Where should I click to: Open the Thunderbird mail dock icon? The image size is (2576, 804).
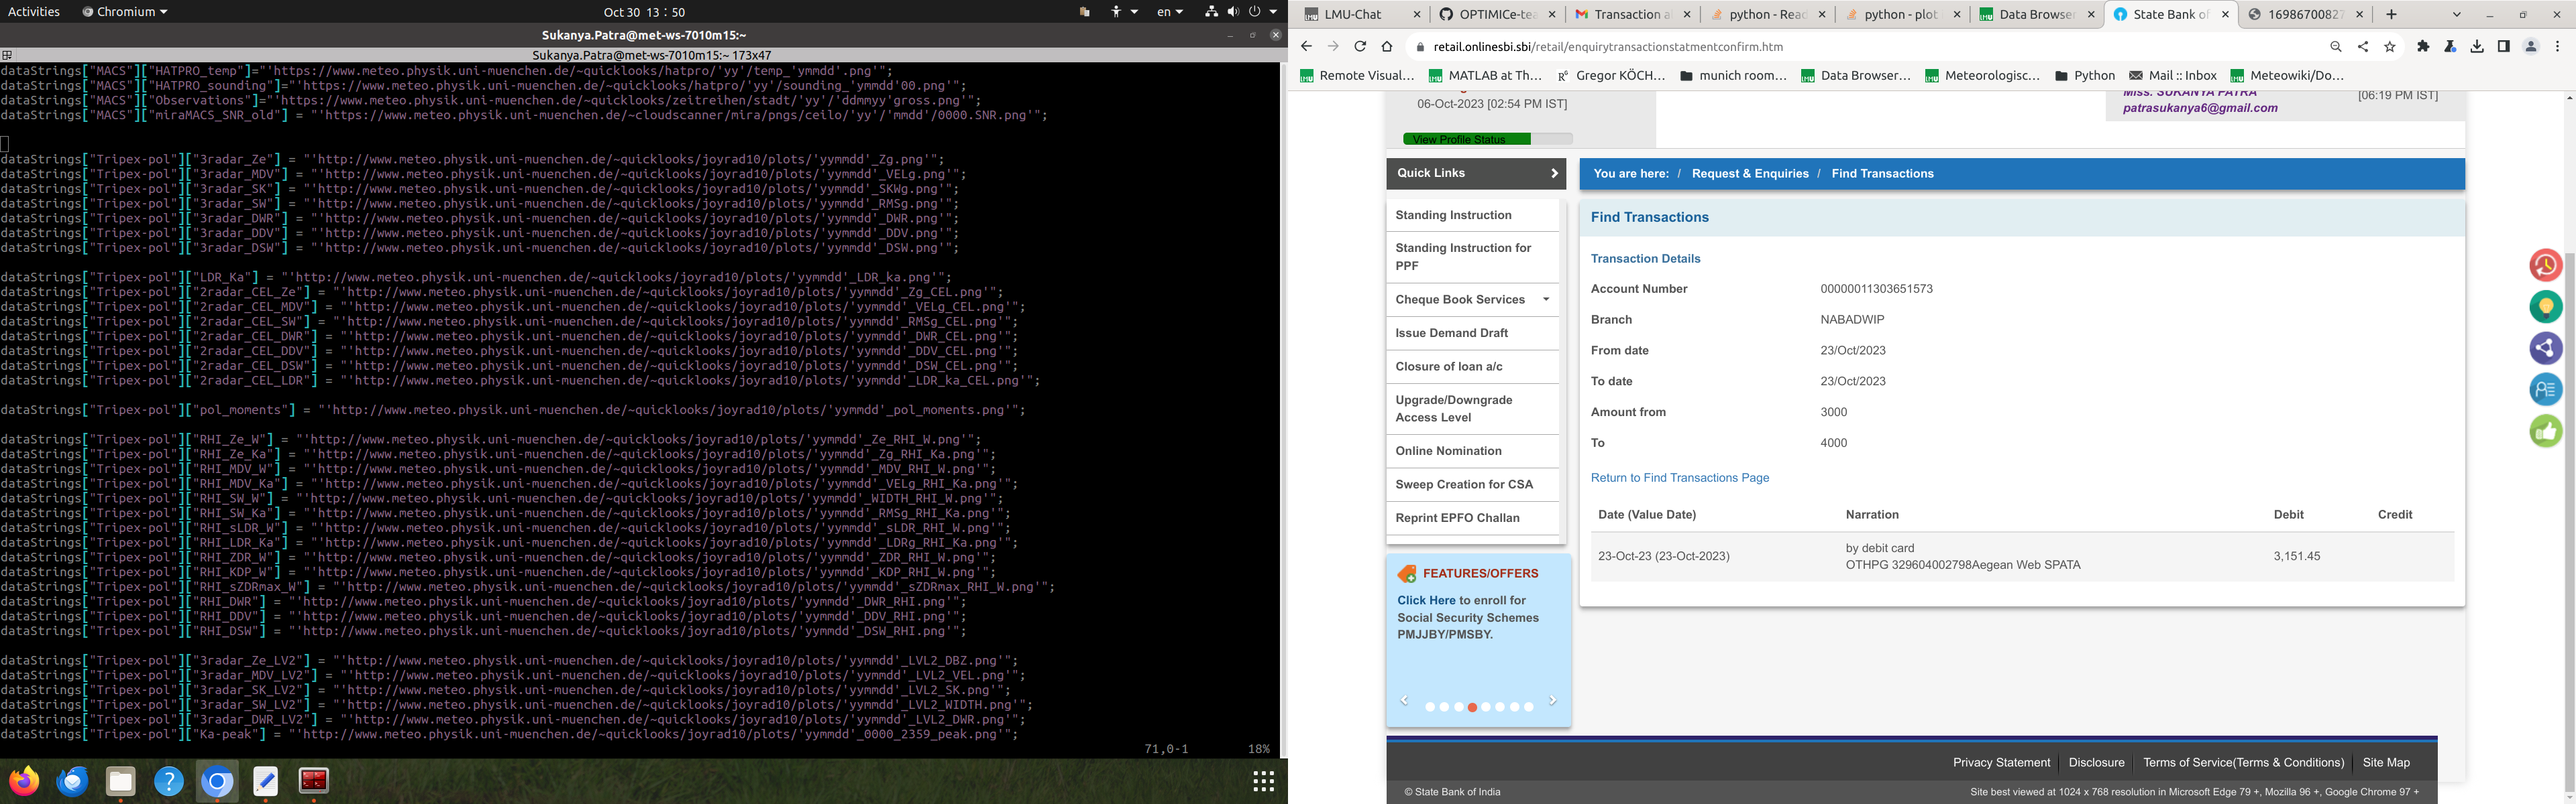[x=72, y=781]
